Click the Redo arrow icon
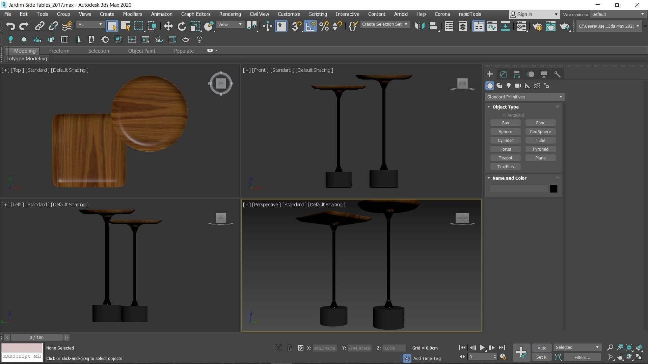Viewport: 648px width, 364px height. tap(24, 26)
